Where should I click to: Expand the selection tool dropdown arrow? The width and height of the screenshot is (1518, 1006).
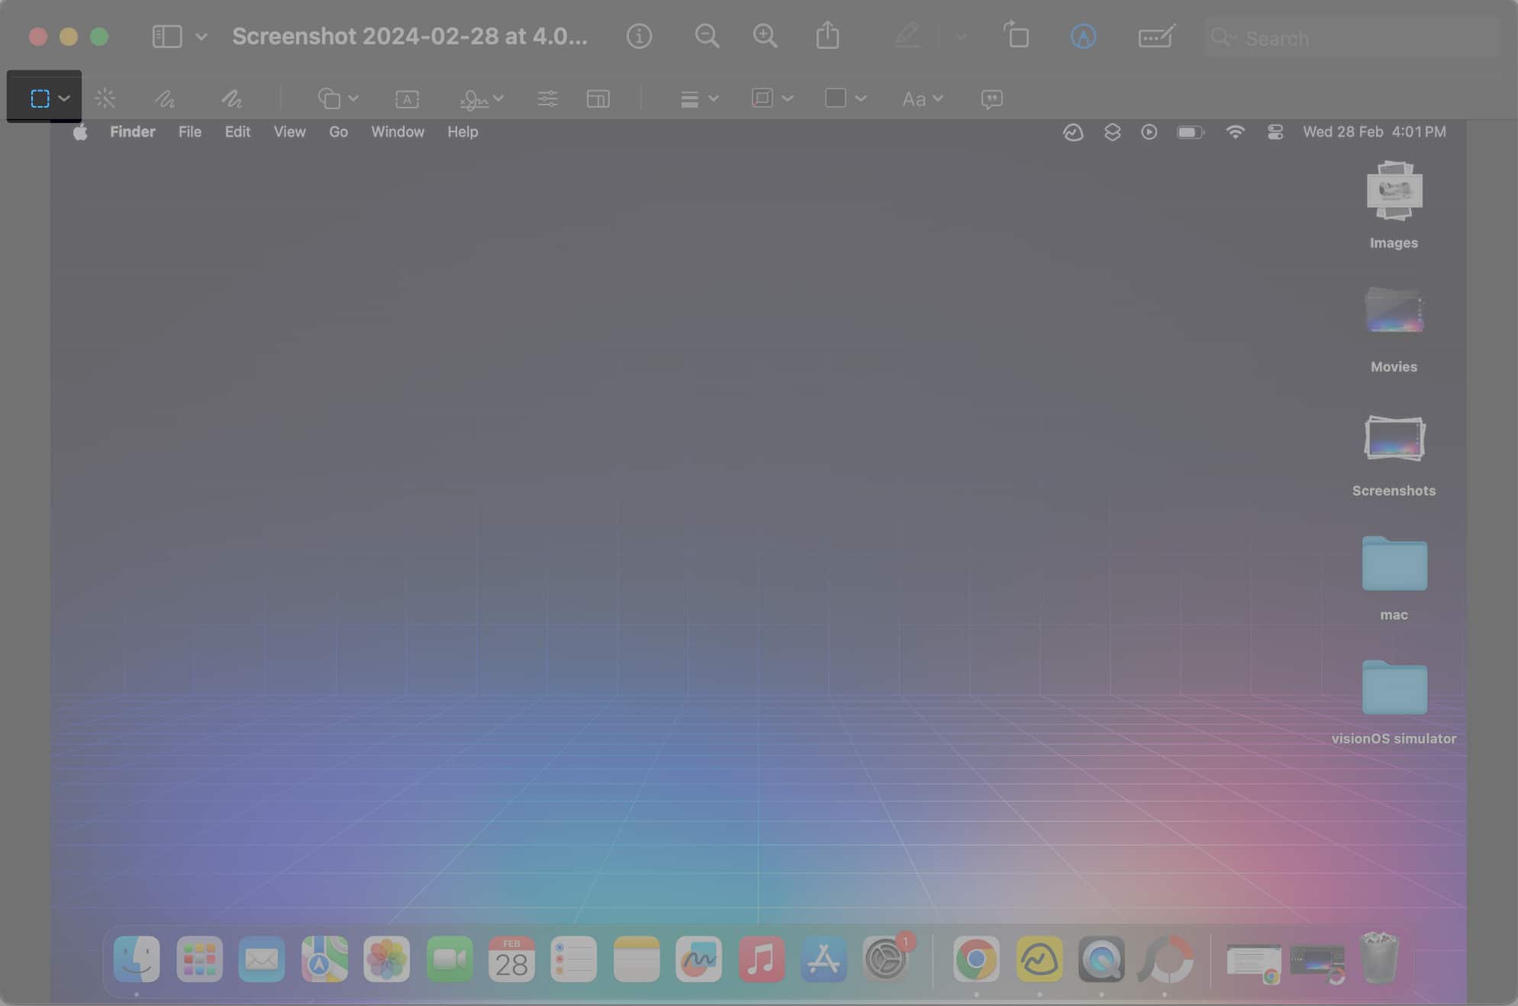[64, 97]
